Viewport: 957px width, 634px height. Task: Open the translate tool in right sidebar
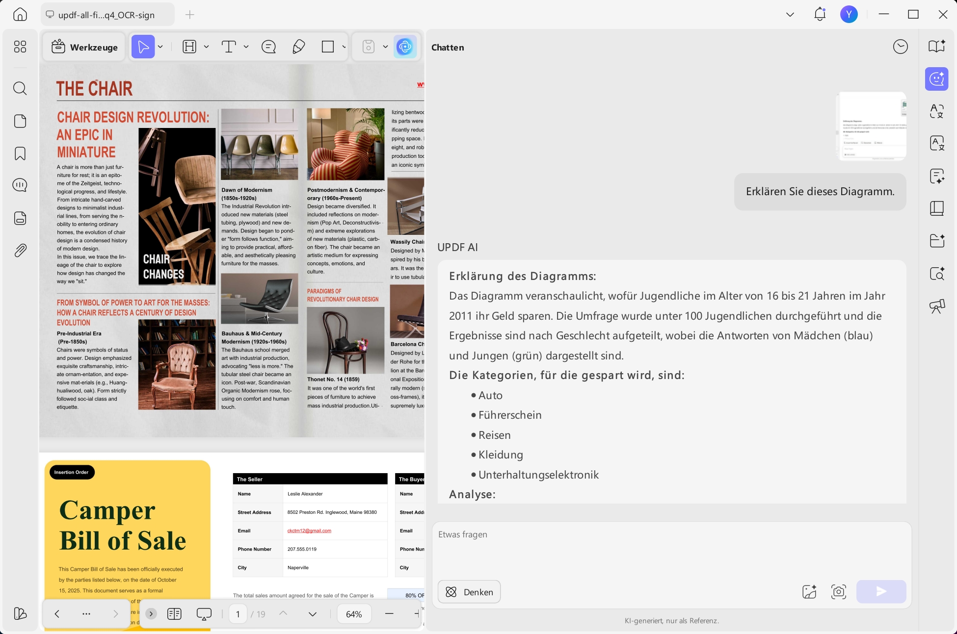click(x=937, y=111)
